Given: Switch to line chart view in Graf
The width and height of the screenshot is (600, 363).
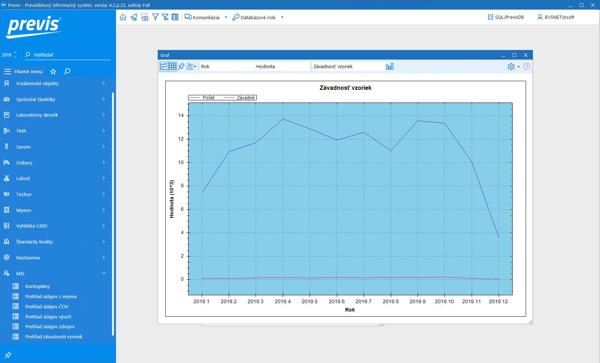Looking at the screenshot, I should click(x=164, y=66).
